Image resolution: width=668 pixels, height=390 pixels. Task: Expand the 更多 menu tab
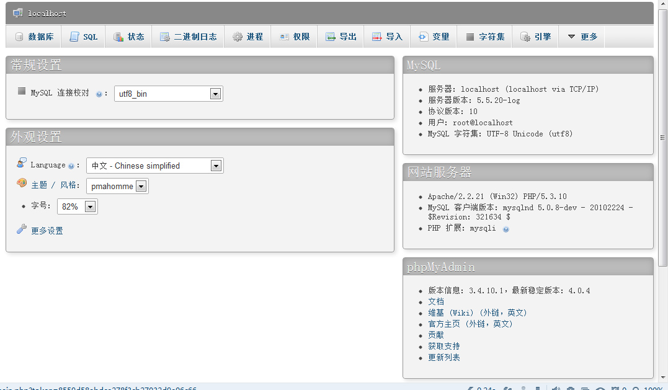pyautogui.click(x=582, y=37)
